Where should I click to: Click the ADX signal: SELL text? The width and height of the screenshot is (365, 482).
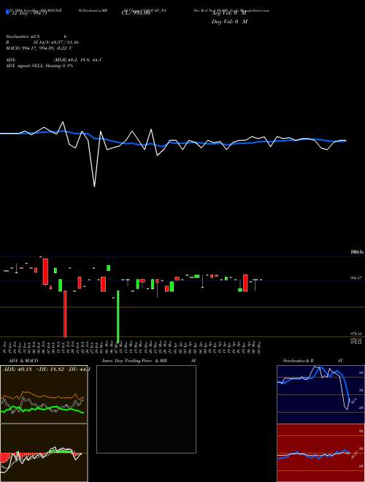(x=39, y=66)
